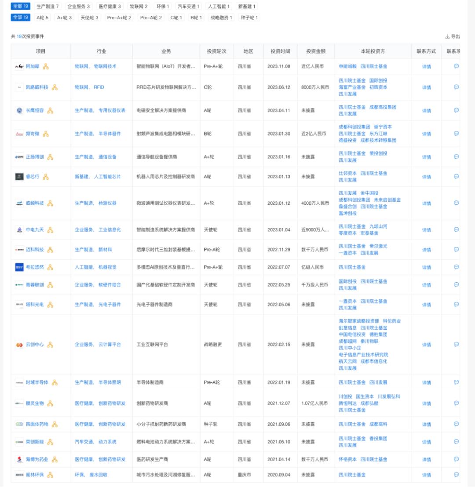This screenshot has height=487, width=475.
Task: Open 详情 link in 云创中心 row
Action: 427,345
